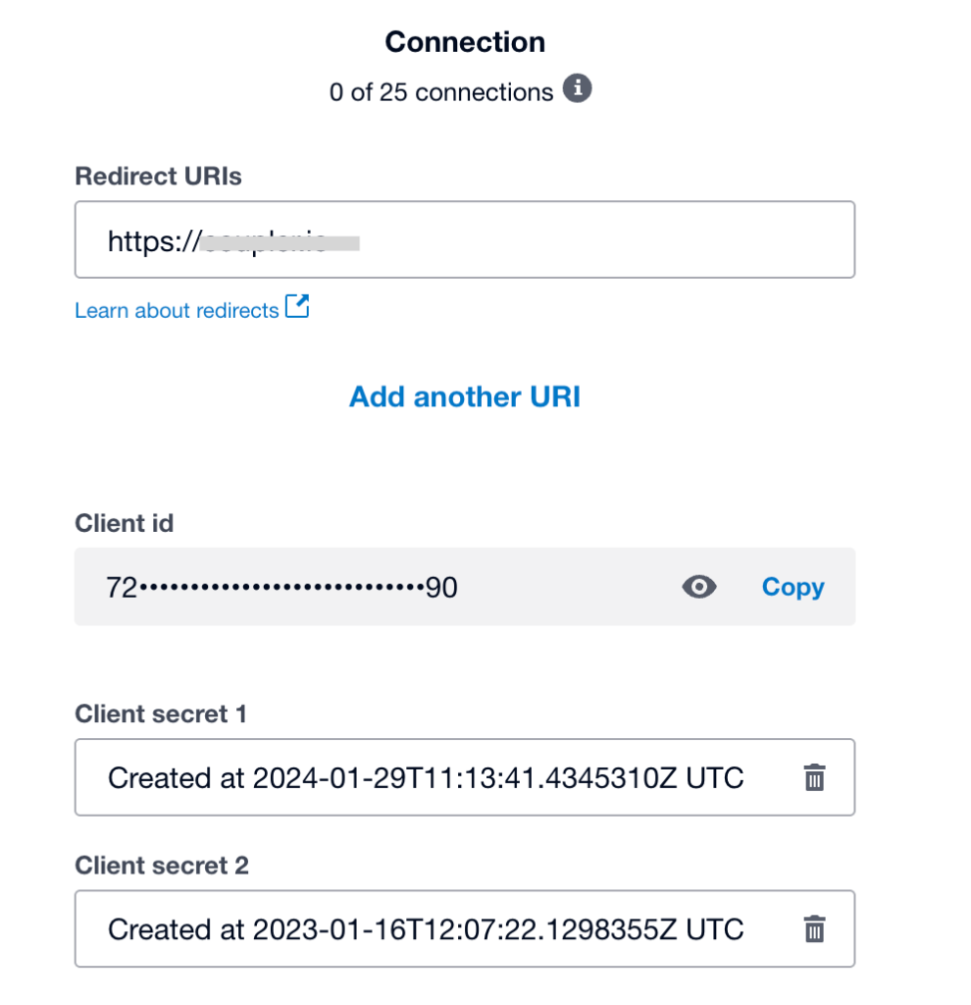
Task: Click the Client secret 2 created-at field
Action: point(426,928)
